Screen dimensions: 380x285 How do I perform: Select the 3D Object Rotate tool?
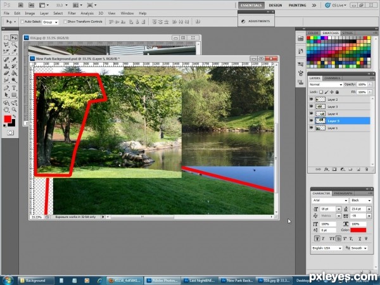click(x=6, y=103)
